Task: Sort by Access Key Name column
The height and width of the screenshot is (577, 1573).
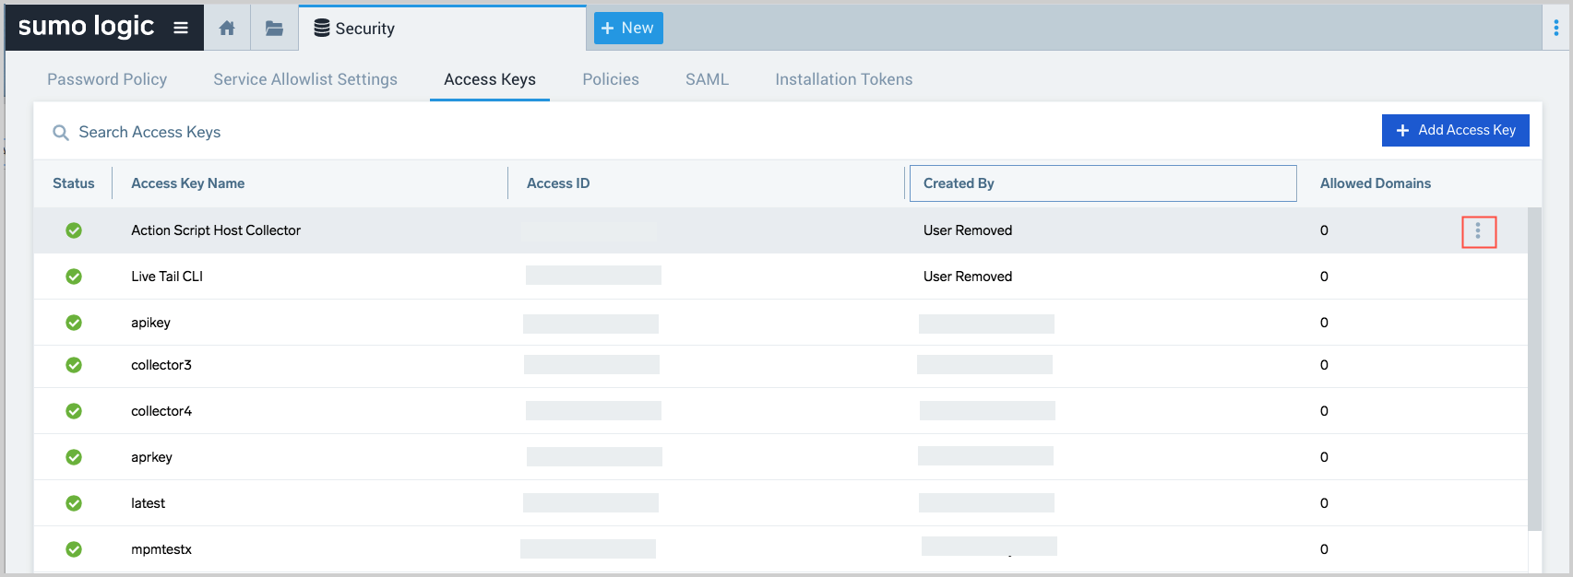Action: pos(188,183)
